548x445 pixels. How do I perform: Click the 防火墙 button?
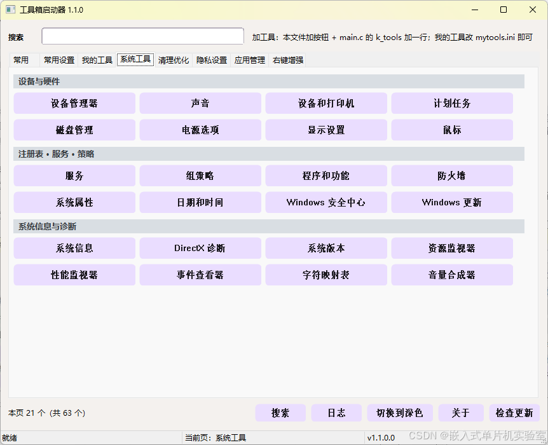click(452, 175)
